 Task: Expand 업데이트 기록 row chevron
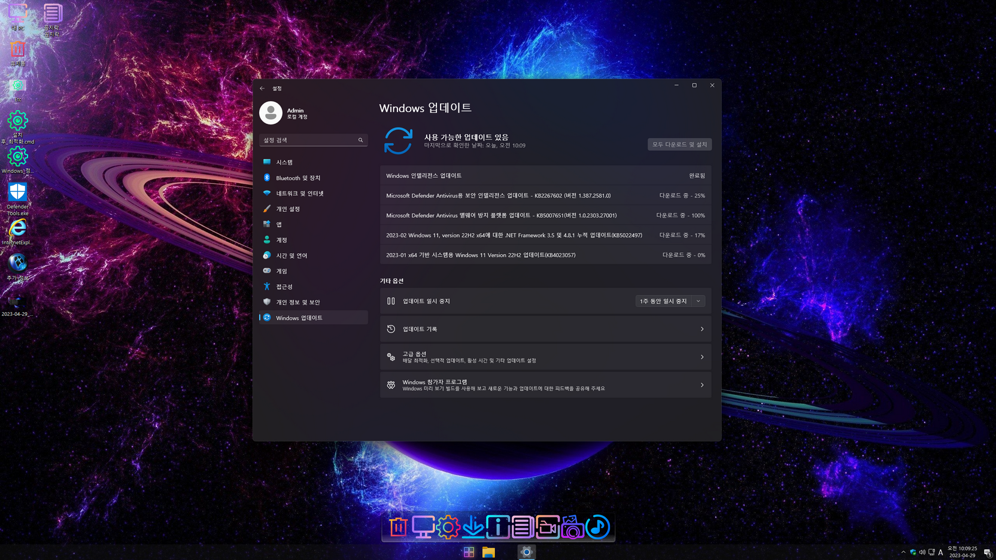coord(702,329)
